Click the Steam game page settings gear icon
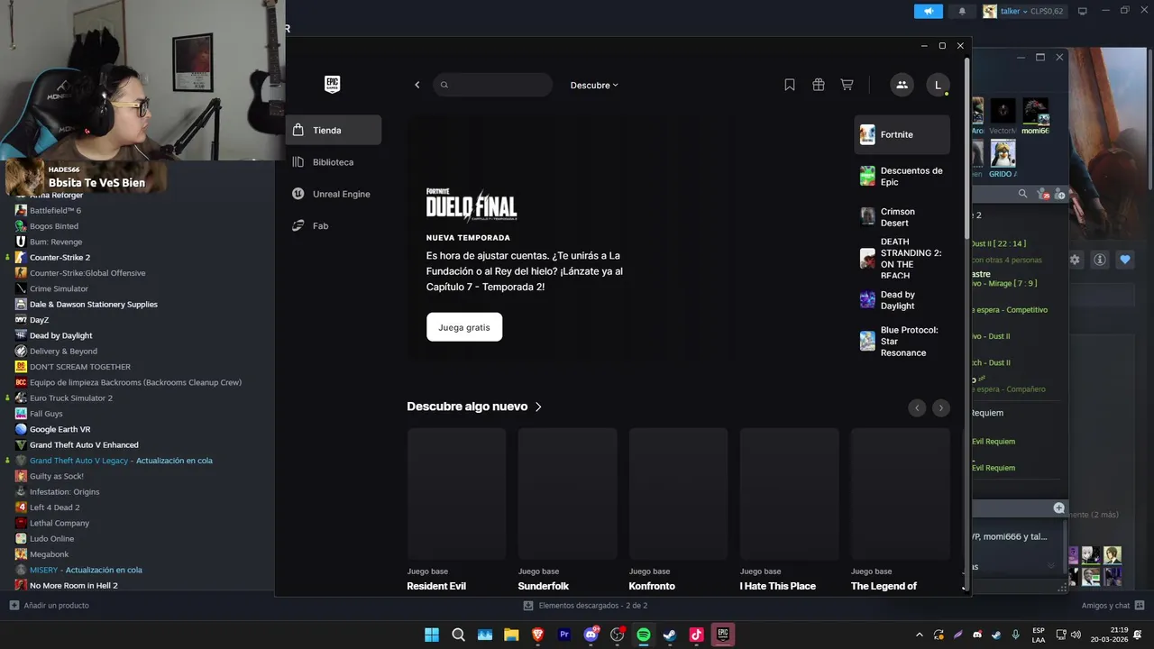1154x649 pixels. (x=1075, y=260)
